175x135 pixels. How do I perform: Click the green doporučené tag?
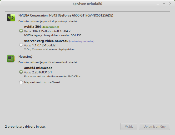(x=50, y=27)
